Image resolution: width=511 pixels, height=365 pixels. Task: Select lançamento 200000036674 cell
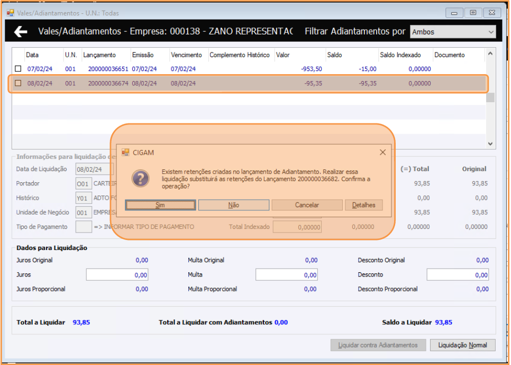108,83
